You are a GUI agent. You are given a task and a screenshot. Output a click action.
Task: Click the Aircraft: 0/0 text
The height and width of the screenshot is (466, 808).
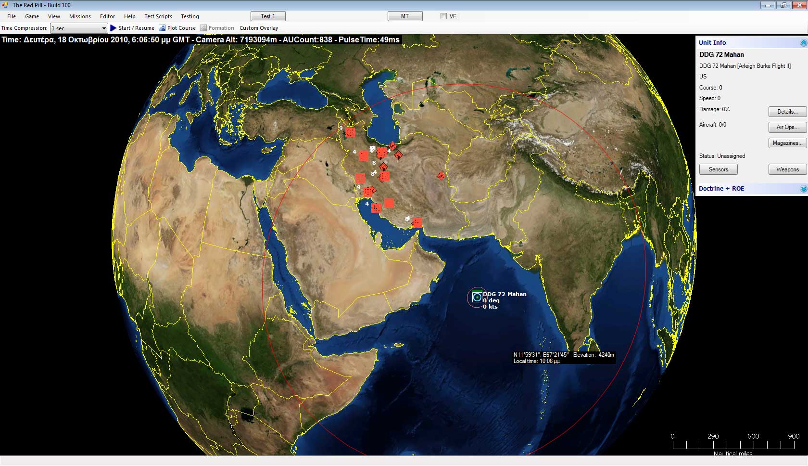click(x=713, y=125)
